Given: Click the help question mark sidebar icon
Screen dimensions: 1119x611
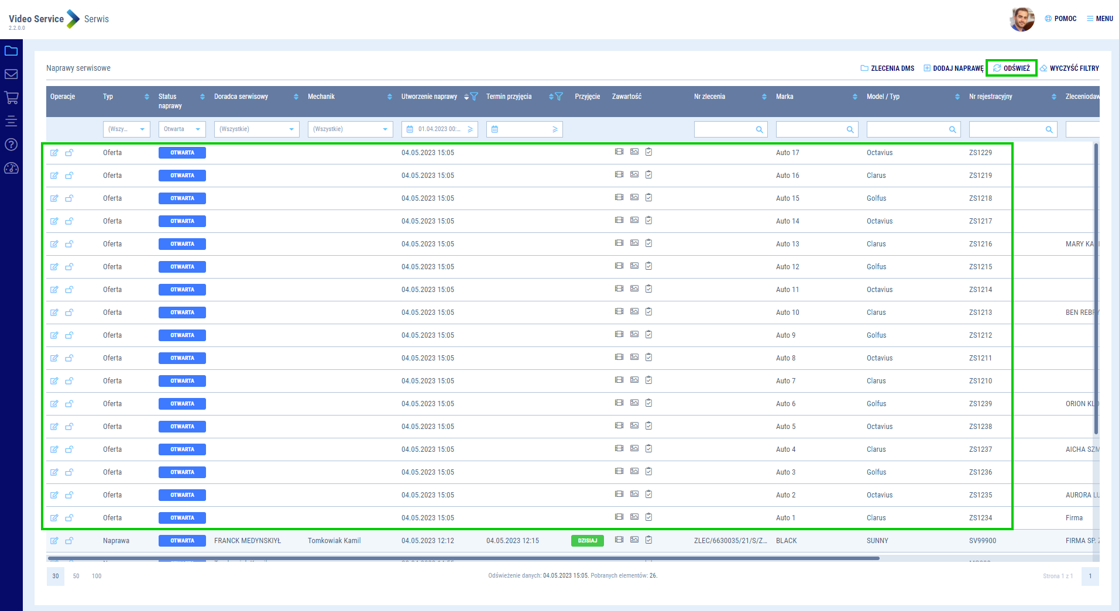Looking at the screenshot, I should pos(11,145).
